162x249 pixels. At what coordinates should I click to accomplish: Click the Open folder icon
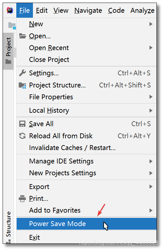[x=22, y=36]
